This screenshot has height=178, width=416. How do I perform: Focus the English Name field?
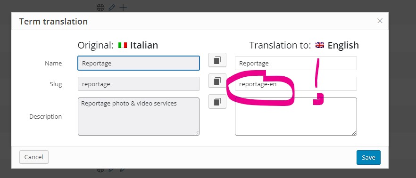296,63
